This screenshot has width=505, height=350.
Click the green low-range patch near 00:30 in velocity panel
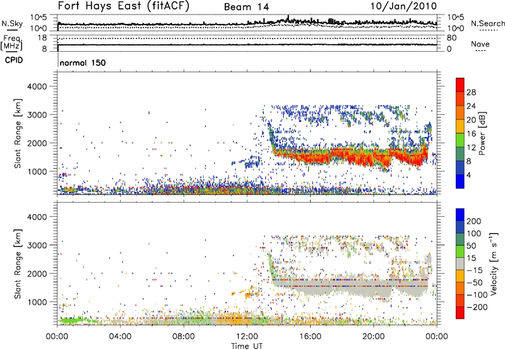coord(71,320)
